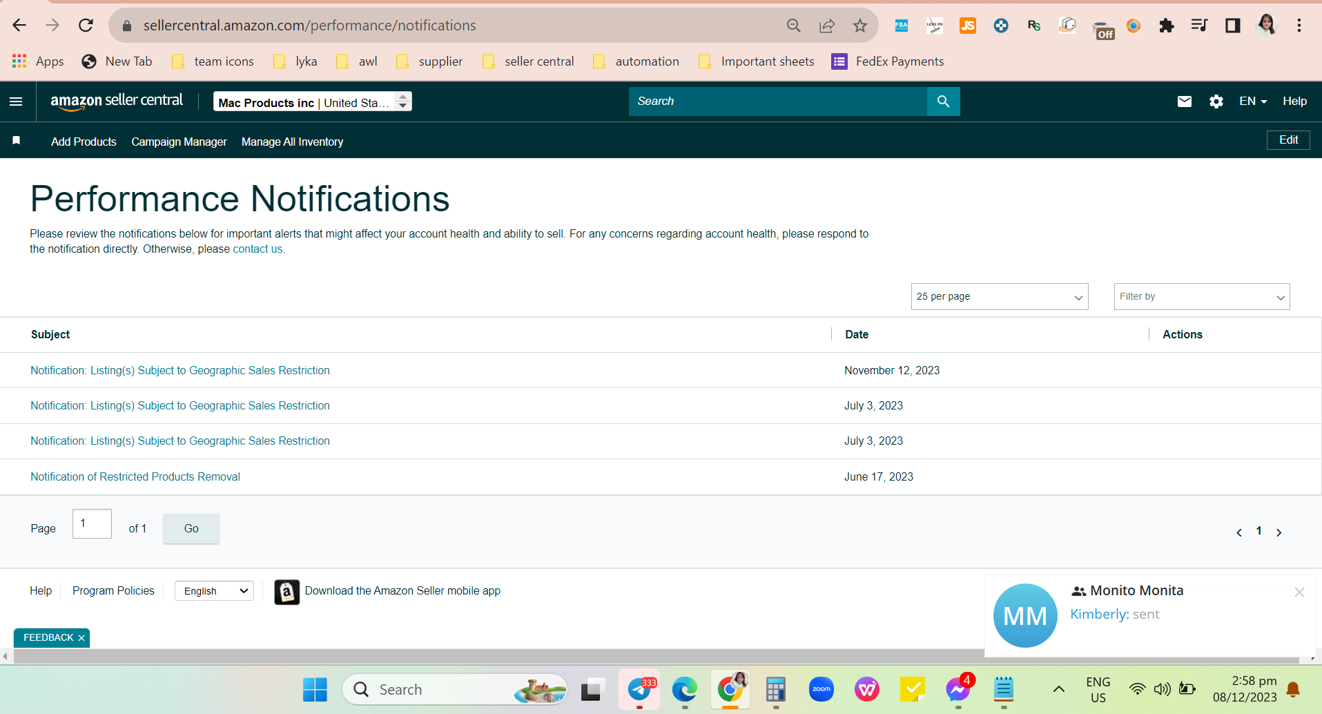
Task: Open the Seller Central hamburger menu
Action: click(16, 102)
